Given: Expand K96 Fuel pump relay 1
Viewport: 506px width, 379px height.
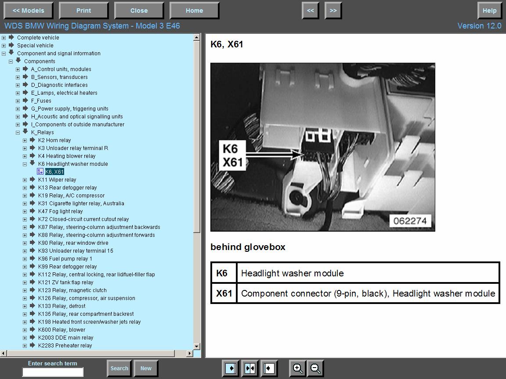Looking at the screenshot, I should pyautogui.click(x=25, y=259).
